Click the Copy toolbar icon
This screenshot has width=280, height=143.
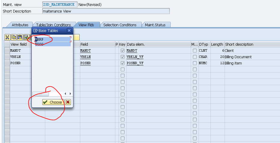pos(13,37)
